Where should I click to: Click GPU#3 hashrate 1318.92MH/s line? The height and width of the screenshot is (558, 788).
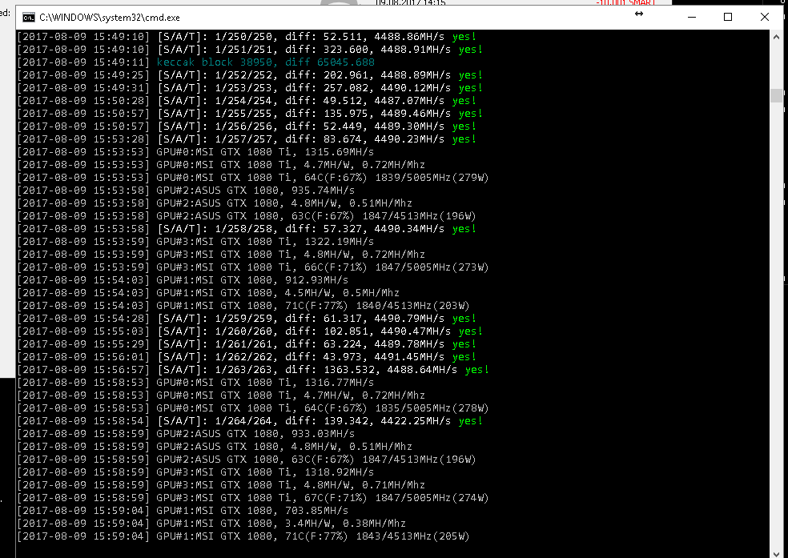(x=196, y=472)
